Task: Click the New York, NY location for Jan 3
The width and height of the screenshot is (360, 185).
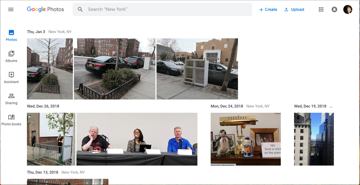Action: point(60,31)
